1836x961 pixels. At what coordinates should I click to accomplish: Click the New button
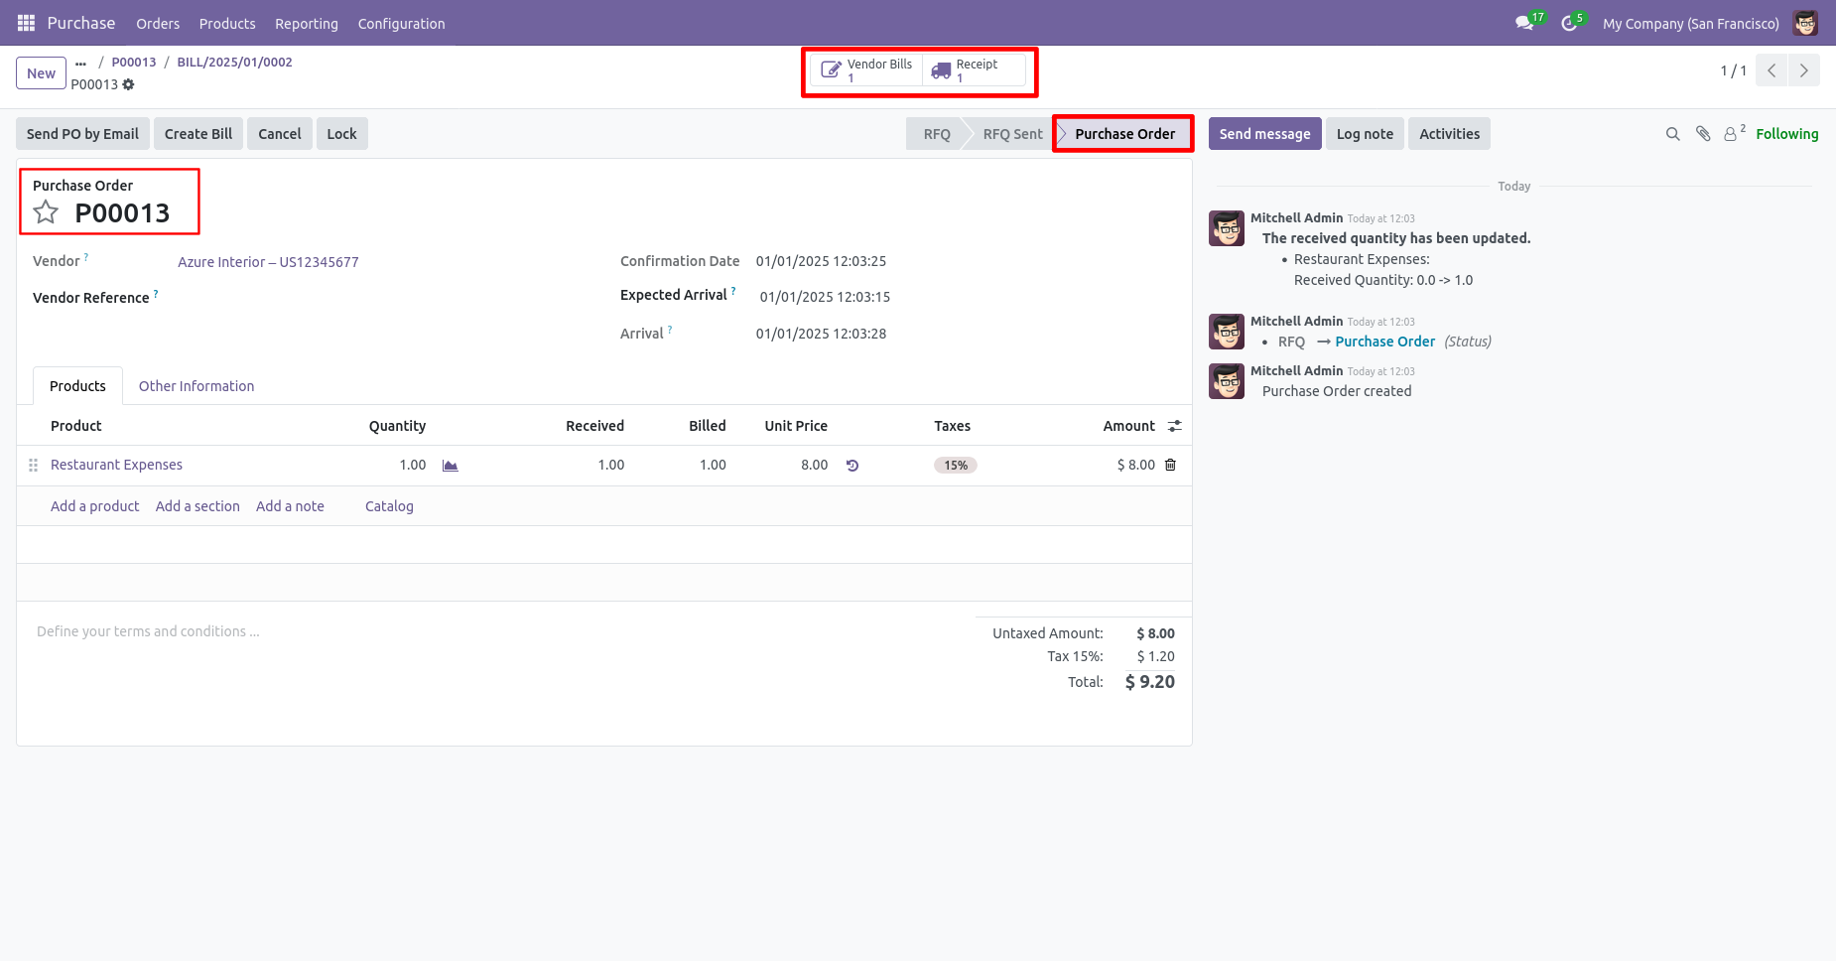click(x=42, y=72)
